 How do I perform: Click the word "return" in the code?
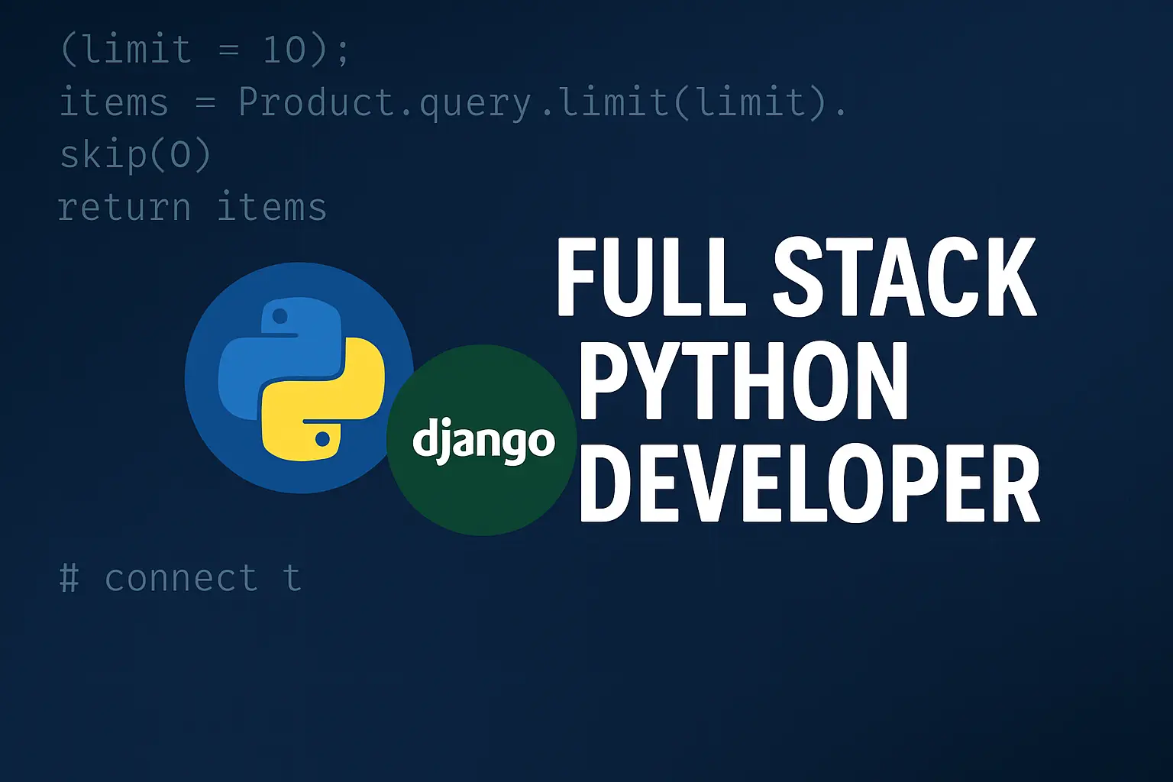click(124, 208)
